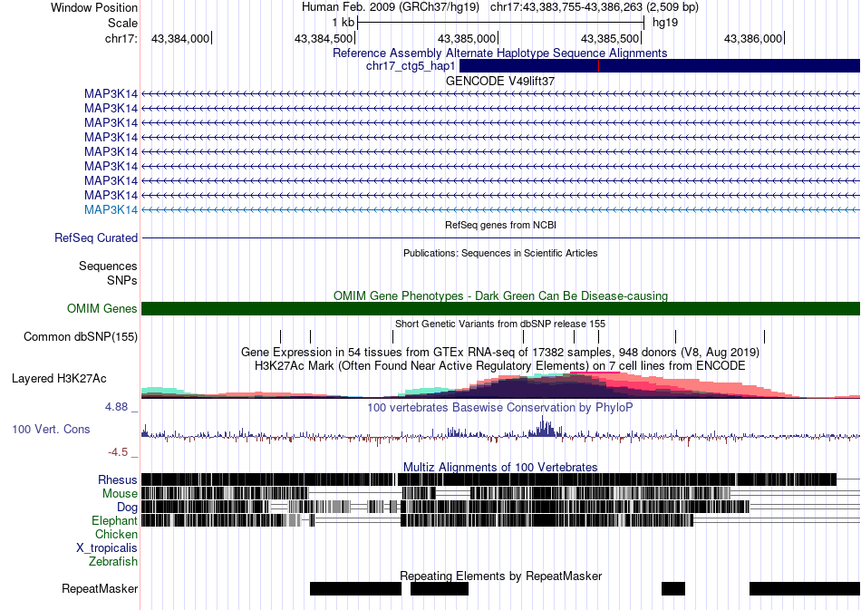Click the first dbSNP variant tick mark
Image resolution: width=861 pixels, height=610 pixels.
coord(281,336)
